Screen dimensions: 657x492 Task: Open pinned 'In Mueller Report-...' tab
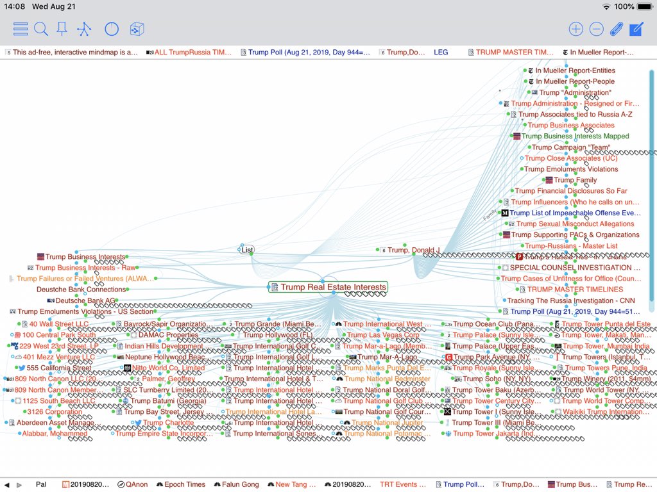click(599, 53)
